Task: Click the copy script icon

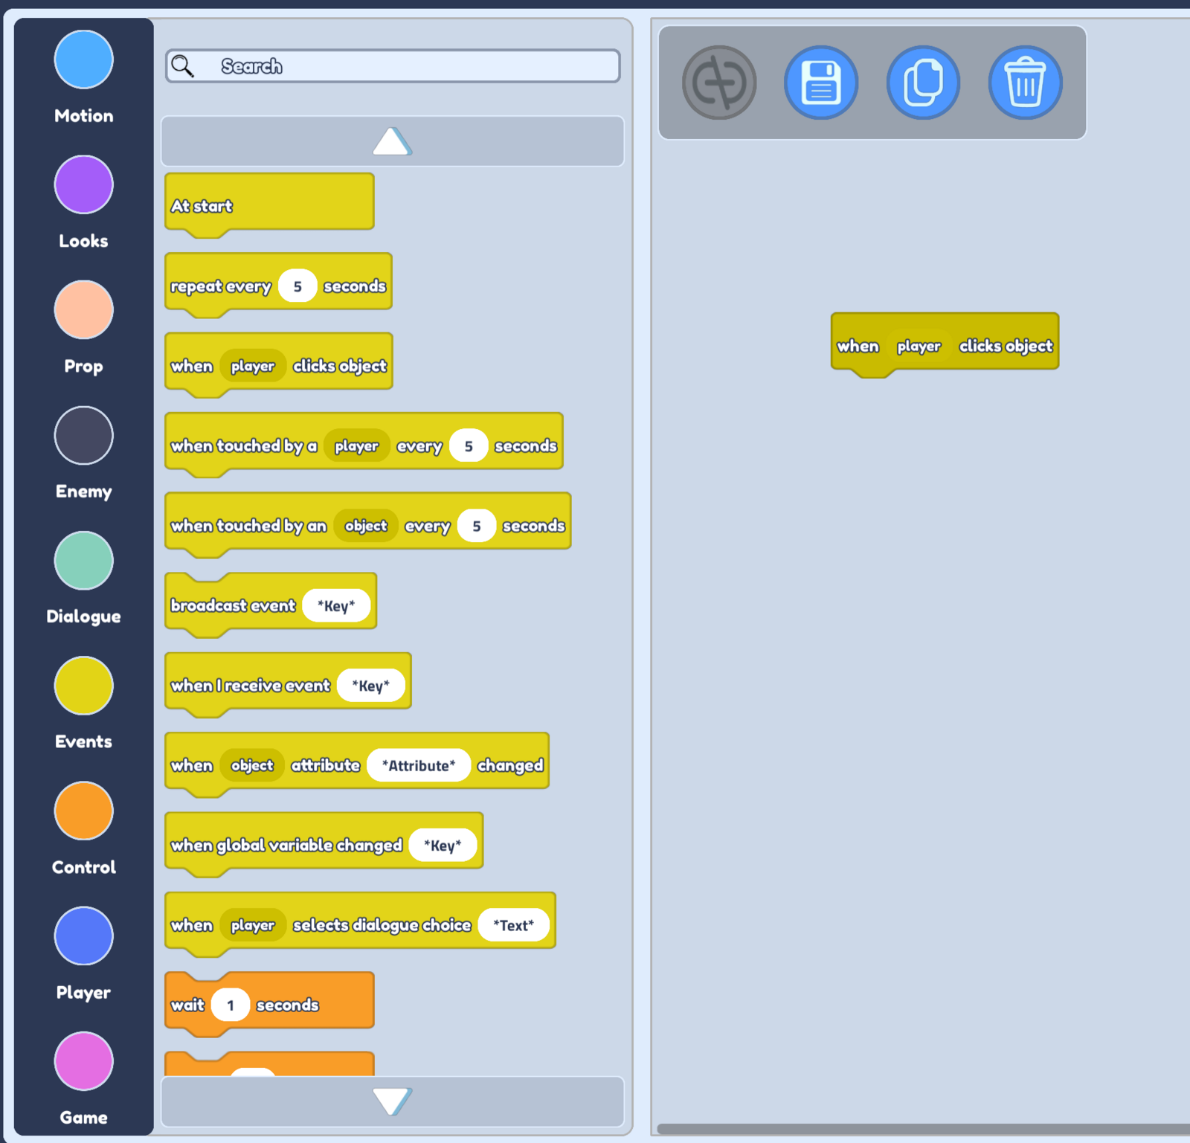Action: 923,83
